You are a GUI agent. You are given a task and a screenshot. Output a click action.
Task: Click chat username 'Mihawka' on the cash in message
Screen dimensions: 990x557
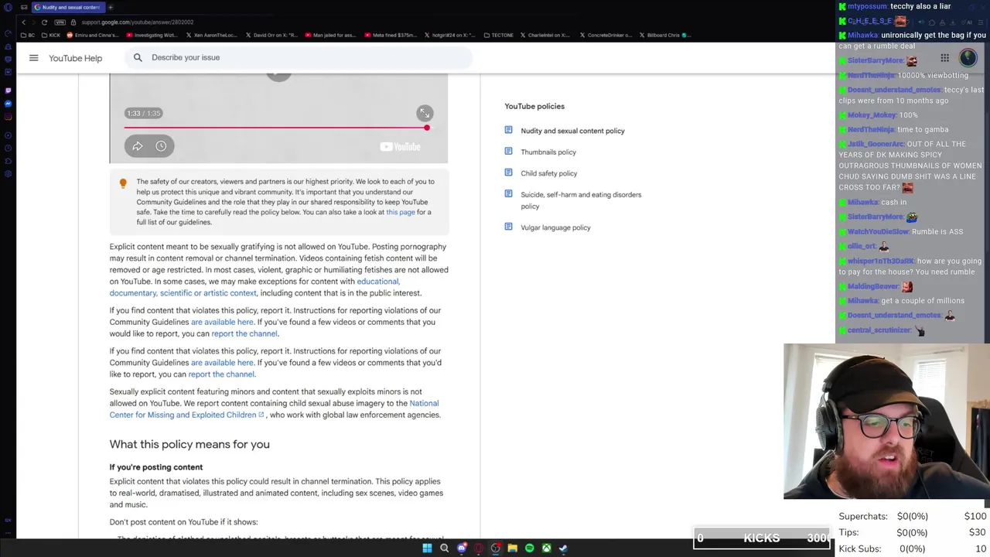point(862,203)
